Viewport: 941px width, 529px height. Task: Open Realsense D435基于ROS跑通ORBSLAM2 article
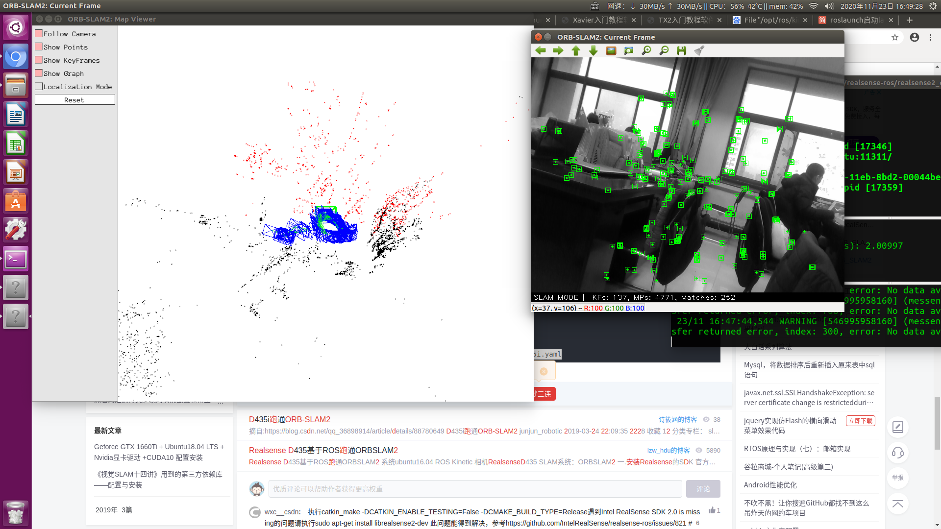323,451
